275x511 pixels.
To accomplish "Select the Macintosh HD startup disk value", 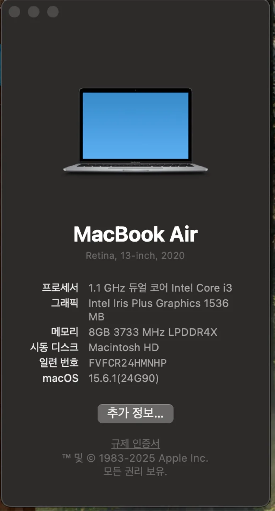I will 124,347.
